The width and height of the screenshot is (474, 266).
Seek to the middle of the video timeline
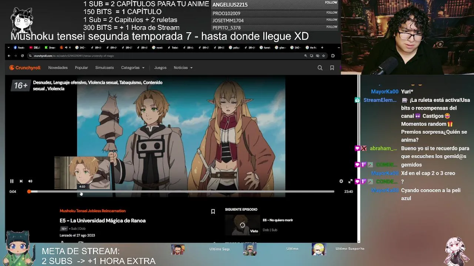181,191
